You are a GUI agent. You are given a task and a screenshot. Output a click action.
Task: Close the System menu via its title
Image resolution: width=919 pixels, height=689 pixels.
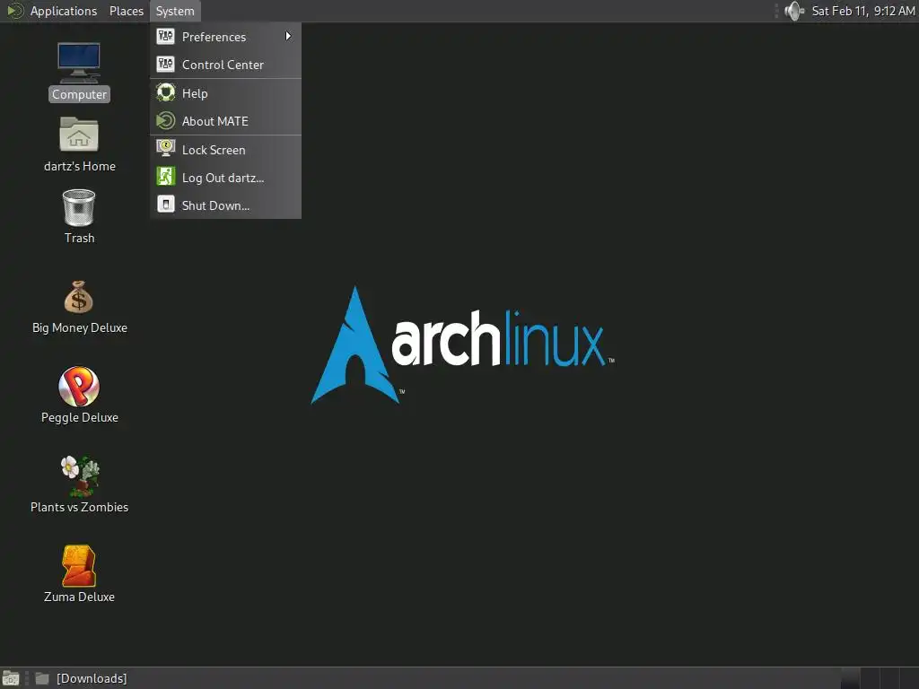175,11
